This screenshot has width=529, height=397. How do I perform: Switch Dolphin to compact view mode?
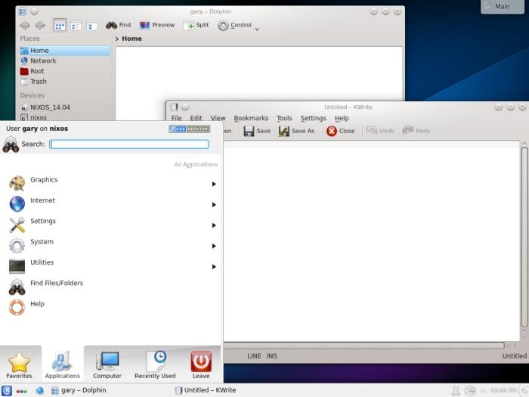tap(76, 25)
